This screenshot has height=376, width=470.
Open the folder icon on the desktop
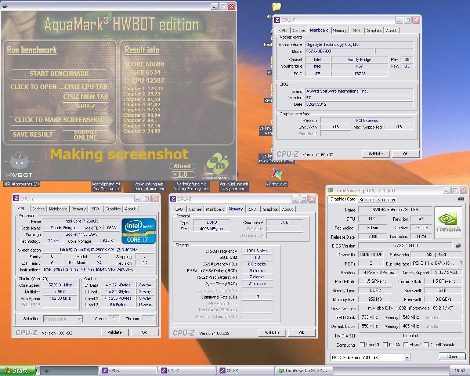click(276, 7)
